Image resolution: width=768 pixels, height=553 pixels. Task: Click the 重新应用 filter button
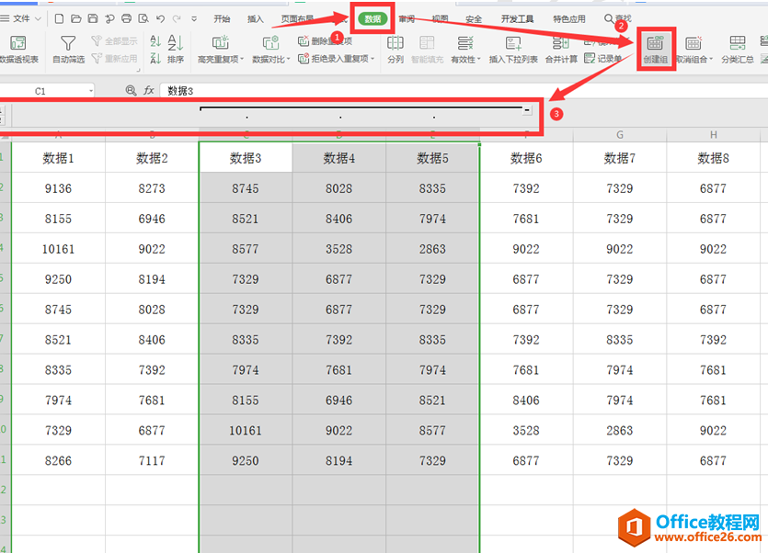pyautogui.click(x=115, y=59)
